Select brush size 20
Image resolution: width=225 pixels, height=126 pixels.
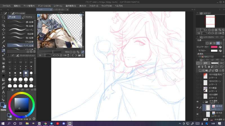10,80
